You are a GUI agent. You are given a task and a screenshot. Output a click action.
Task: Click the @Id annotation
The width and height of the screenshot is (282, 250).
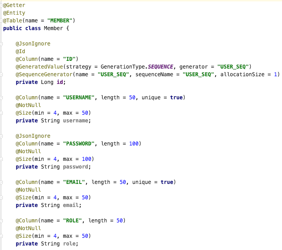[x=20, y=51]
